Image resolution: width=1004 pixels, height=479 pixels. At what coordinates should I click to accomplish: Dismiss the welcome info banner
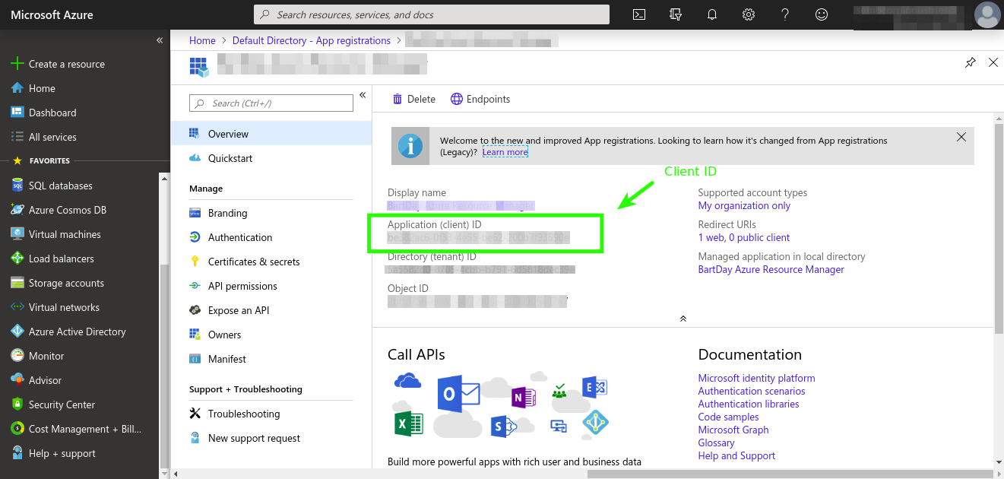click(961, 137)
